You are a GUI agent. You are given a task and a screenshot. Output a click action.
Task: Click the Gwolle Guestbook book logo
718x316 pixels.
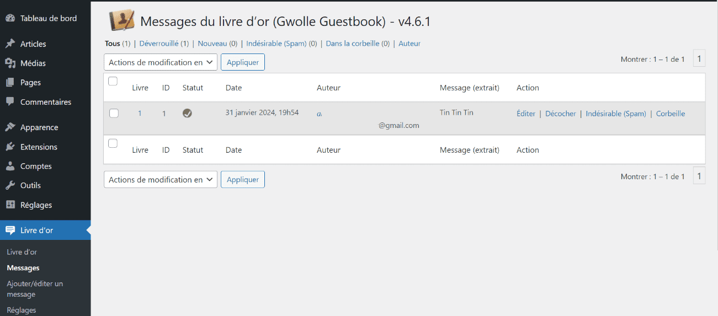tap(121, 21)
